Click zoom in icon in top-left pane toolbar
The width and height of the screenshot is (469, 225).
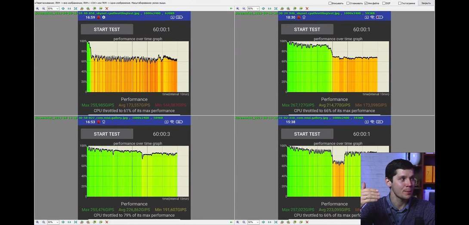37,8
